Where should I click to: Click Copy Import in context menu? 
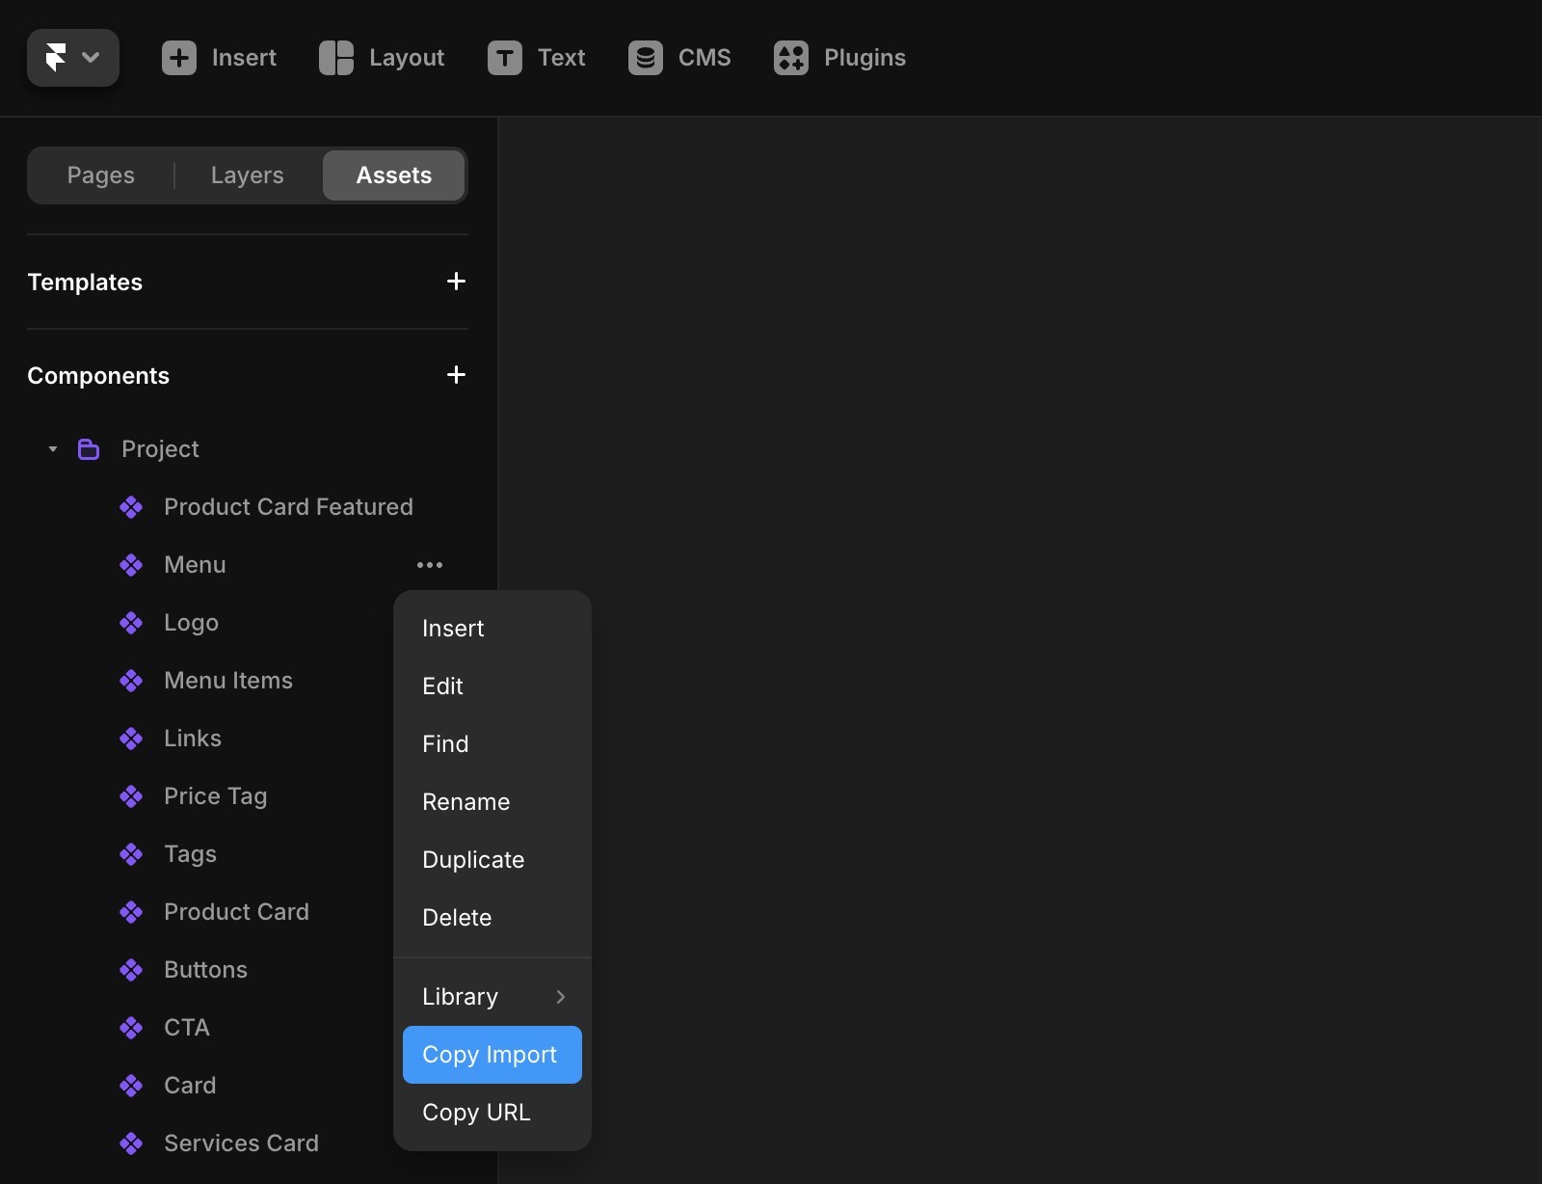pos(492,1055)
